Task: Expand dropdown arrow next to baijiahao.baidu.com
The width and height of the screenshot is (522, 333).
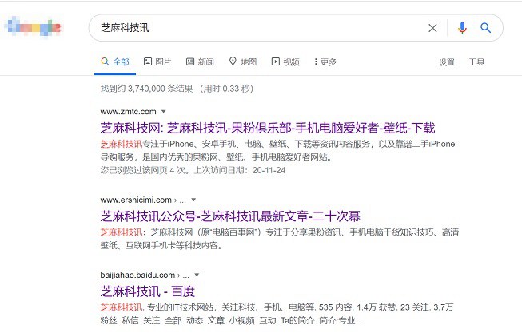Action: point(197,276)
